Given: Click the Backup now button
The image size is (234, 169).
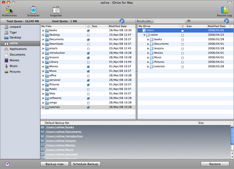Looking at the screenshot, I should (54, 164).
